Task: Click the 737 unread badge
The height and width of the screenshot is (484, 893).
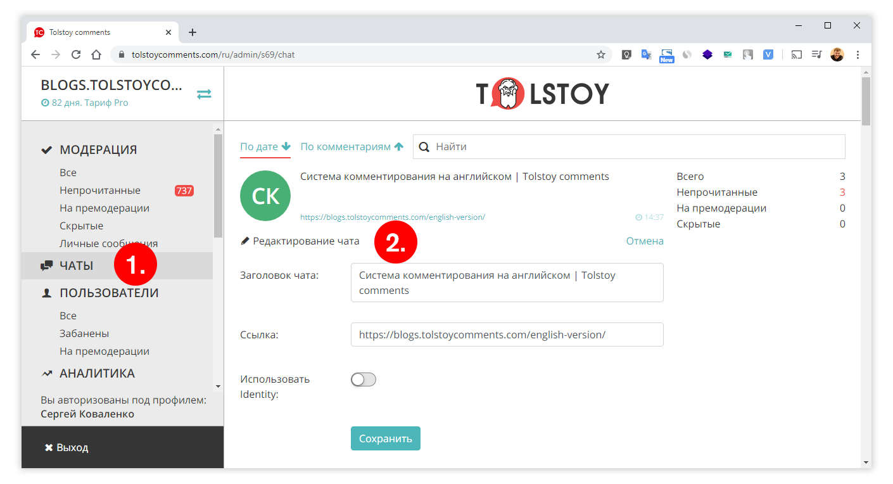Action: point(184,191)
